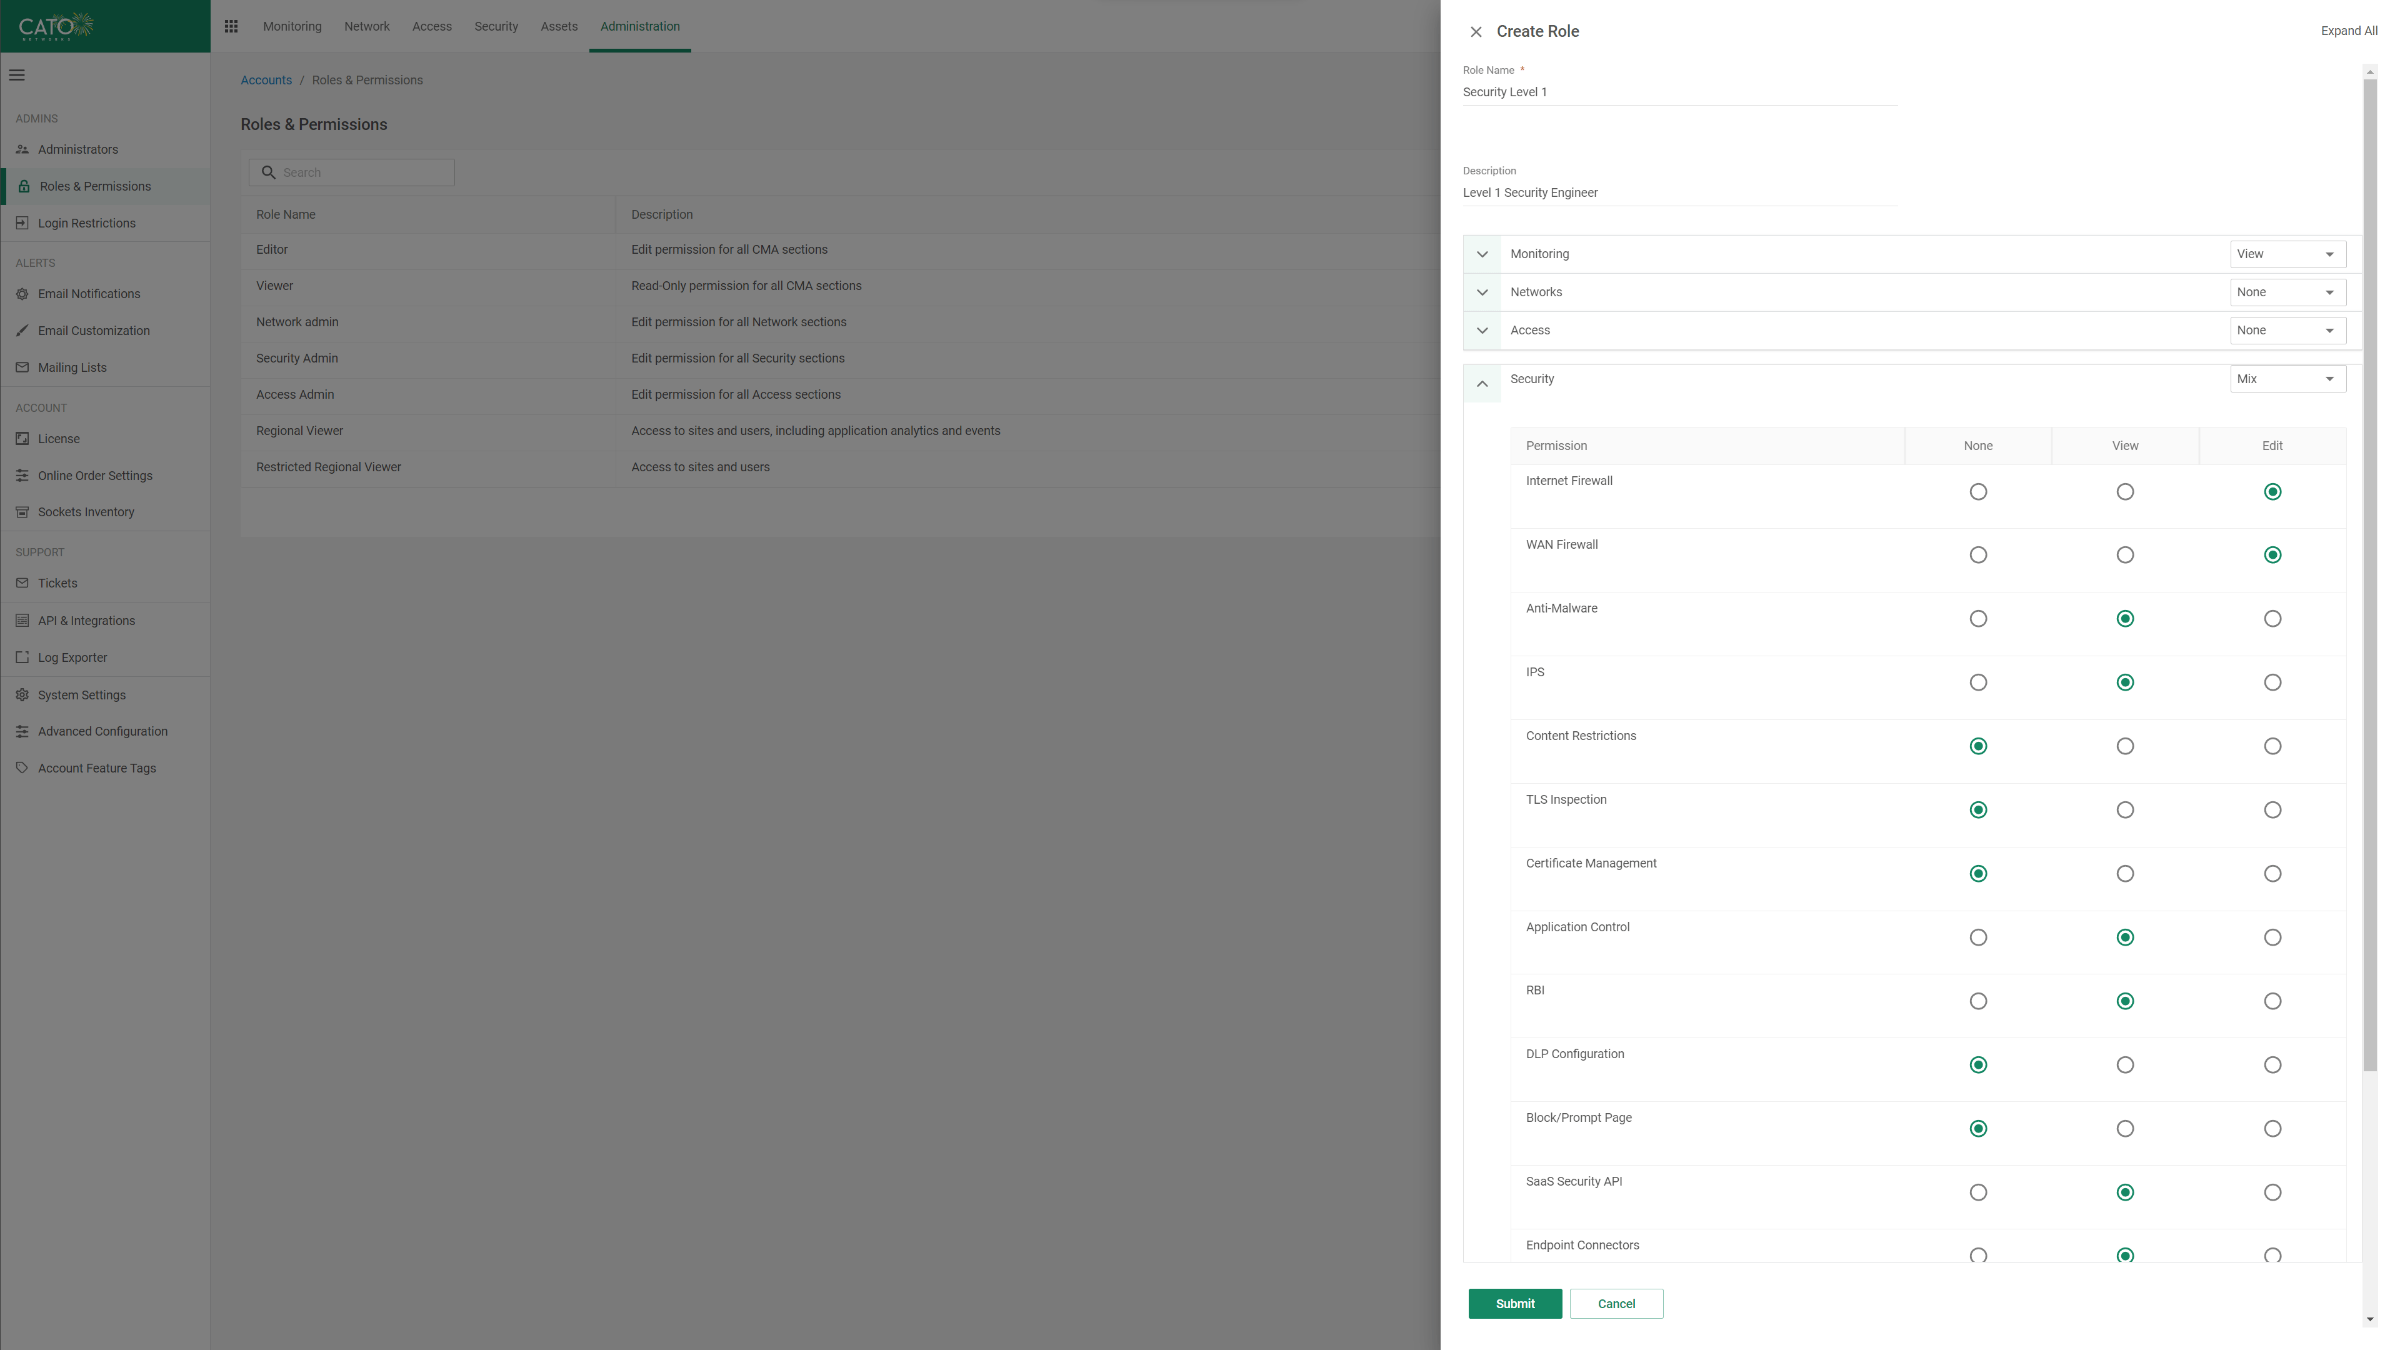Click the Sockets Inventory box icon
The image size is (2400, 1350).
point(22,511)
